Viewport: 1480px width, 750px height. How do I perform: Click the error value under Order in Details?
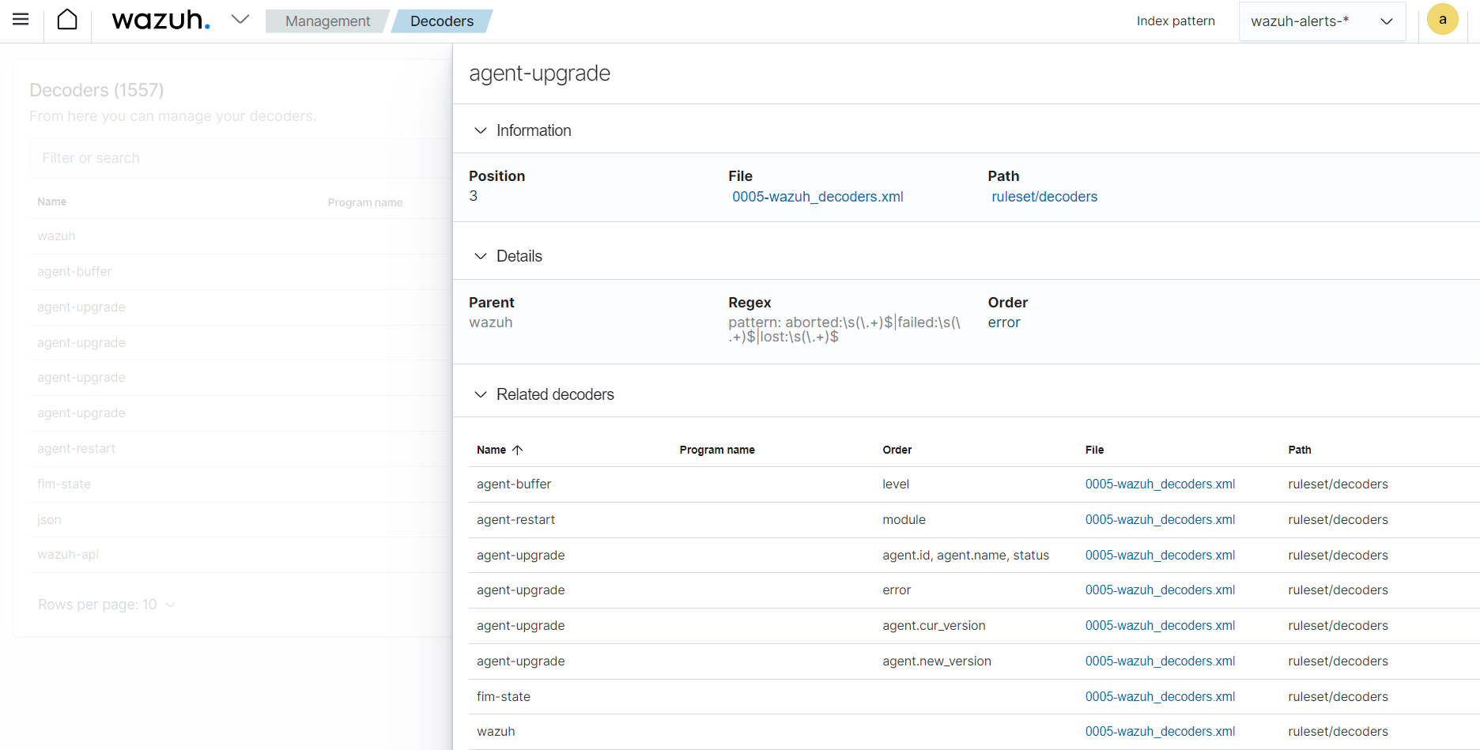(1004, 322)
